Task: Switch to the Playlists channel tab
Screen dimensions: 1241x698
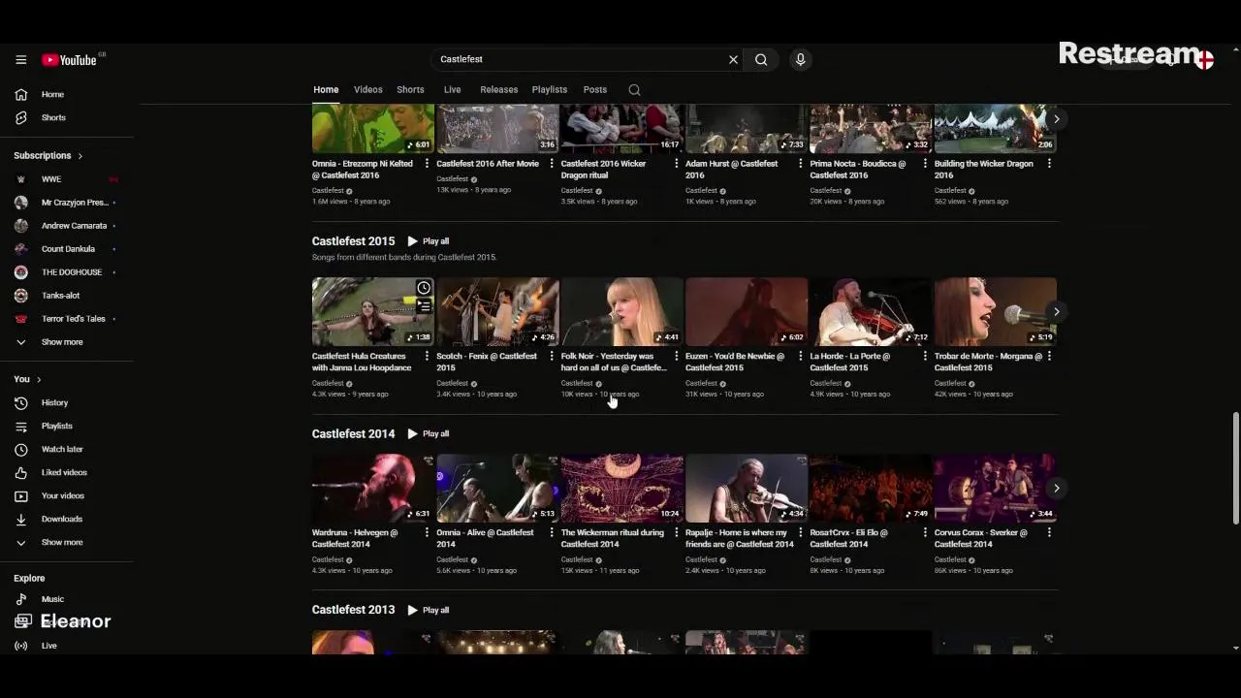Action: click(x=550, y=89)
